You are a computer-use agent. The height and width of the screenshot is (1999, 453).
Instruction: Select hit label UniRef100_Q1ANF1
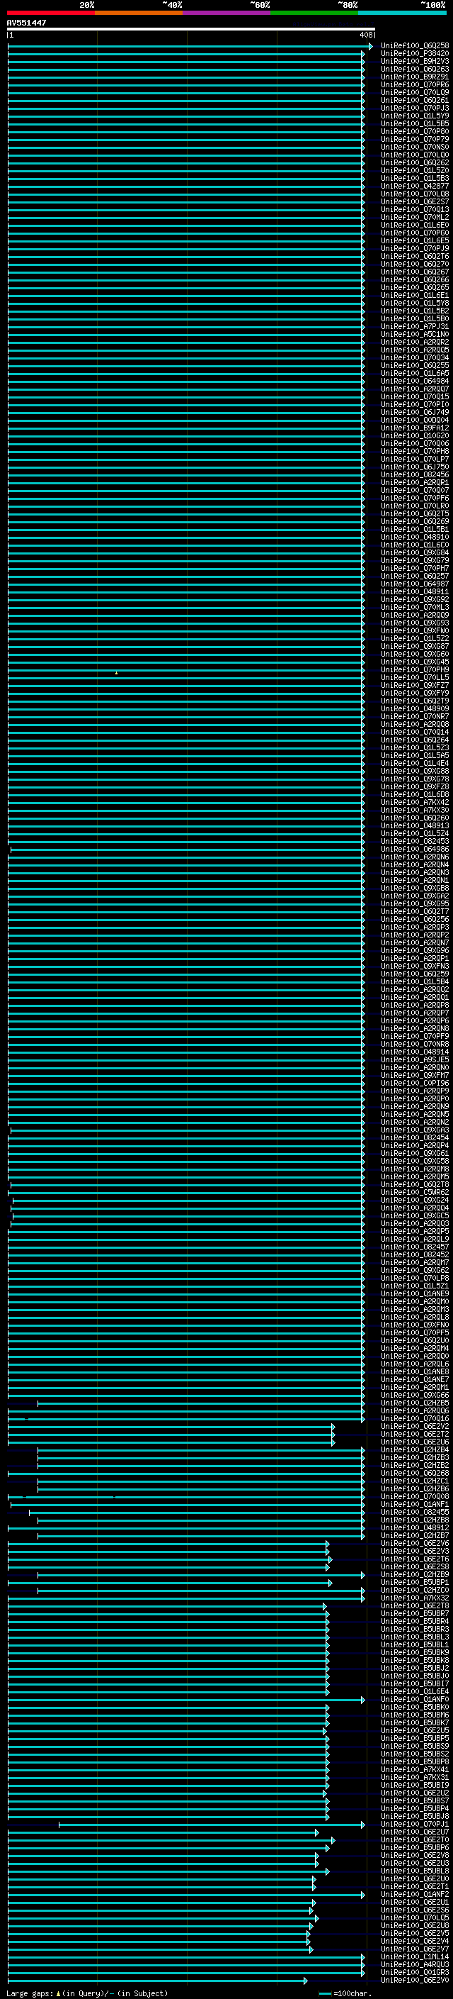click(x=415, y=1504)
